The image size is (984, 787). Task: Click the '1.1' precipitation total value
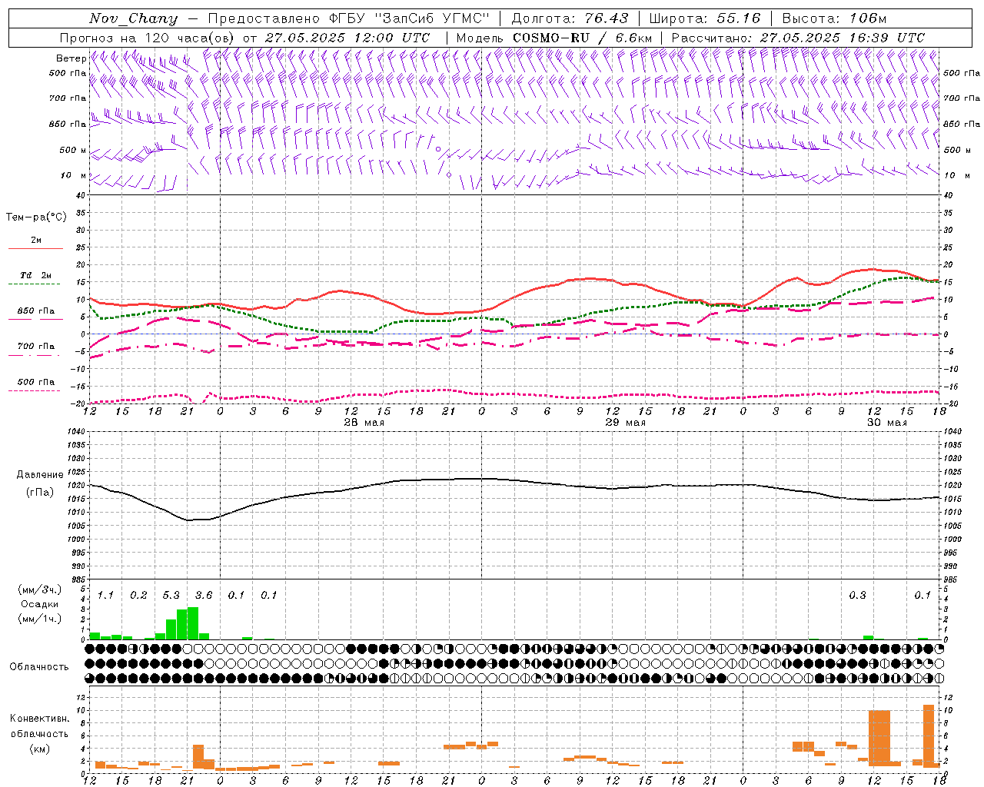click(105, 595)
